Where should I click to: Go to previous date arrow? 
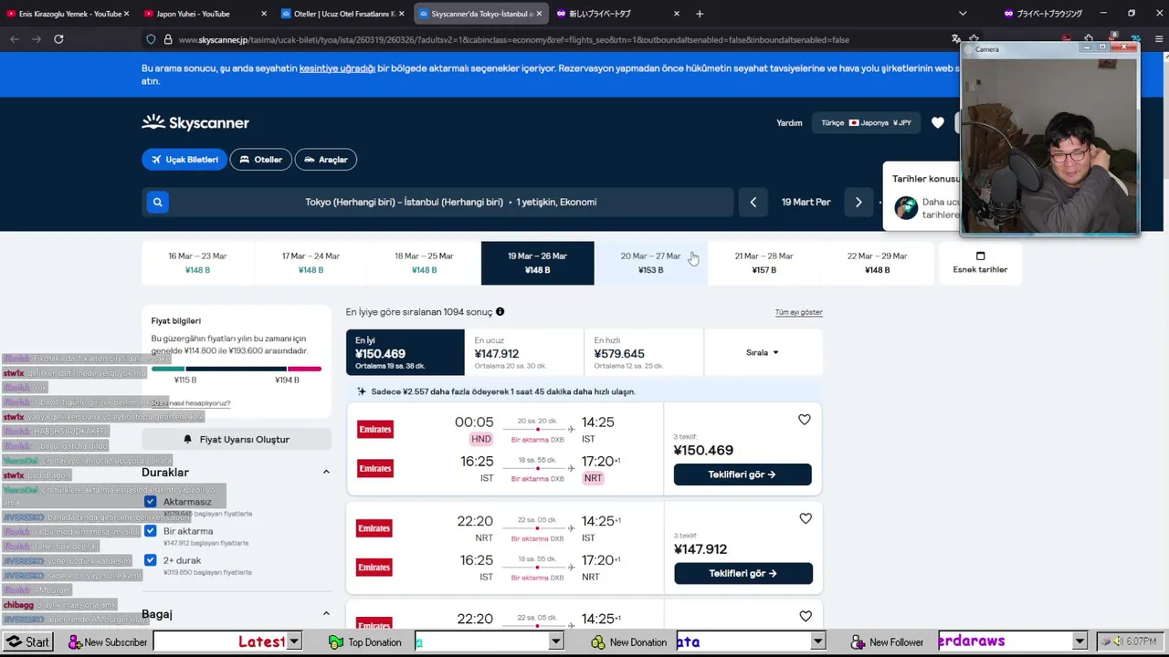(x=753, y=203)
